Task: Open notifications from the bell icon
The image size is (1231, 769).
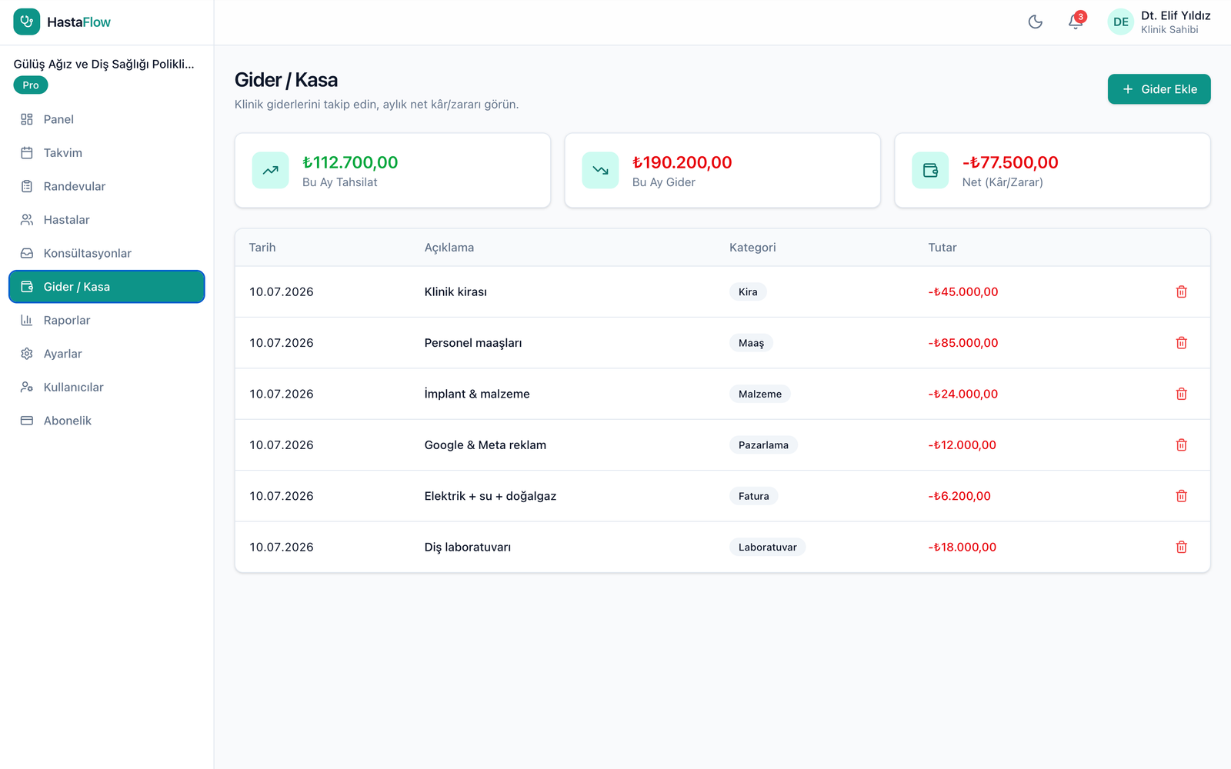Action: pyautogui.click(x=1076, y=22)
